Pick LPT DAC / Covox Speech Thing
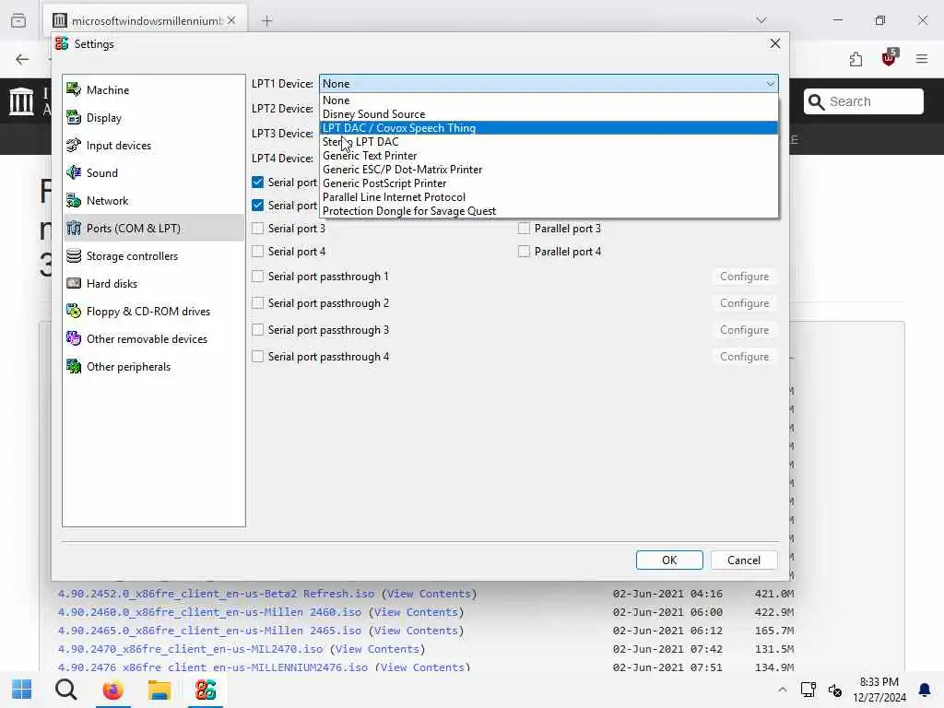The width and height of the screenshot is (944, 708). click(549, 128)
